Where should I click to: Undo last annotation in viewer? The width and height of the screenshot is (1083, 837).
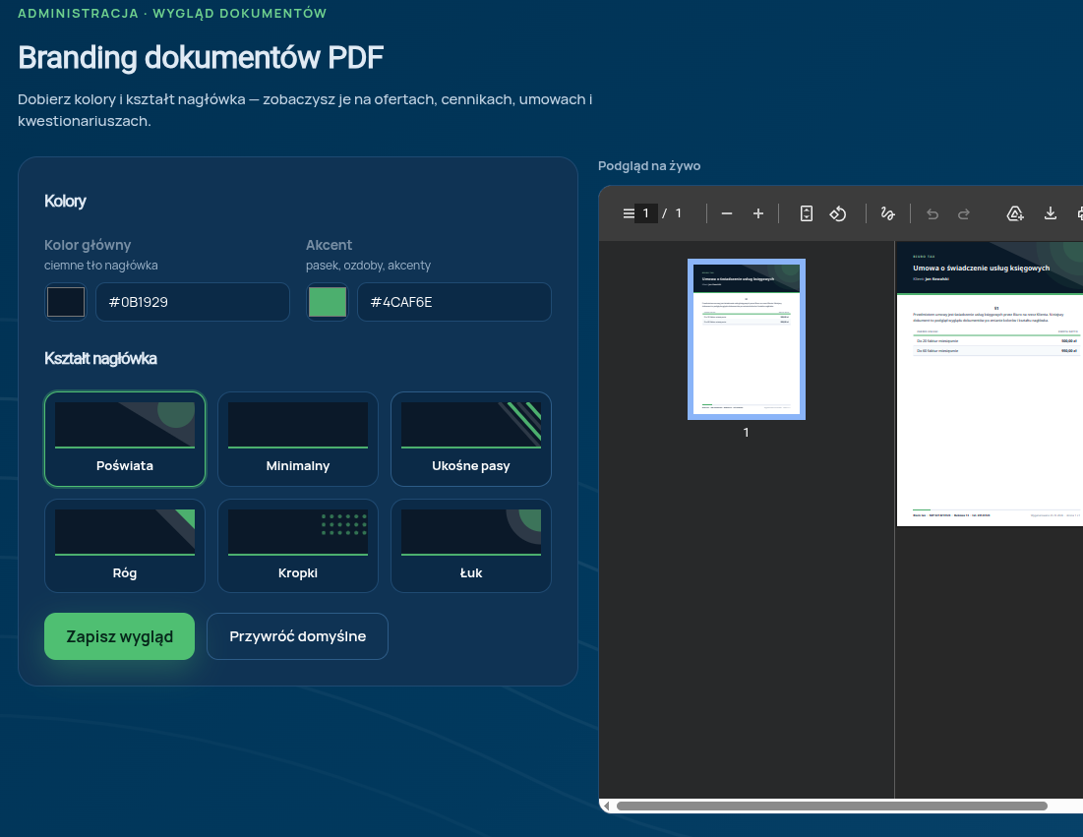click(933, 213)
